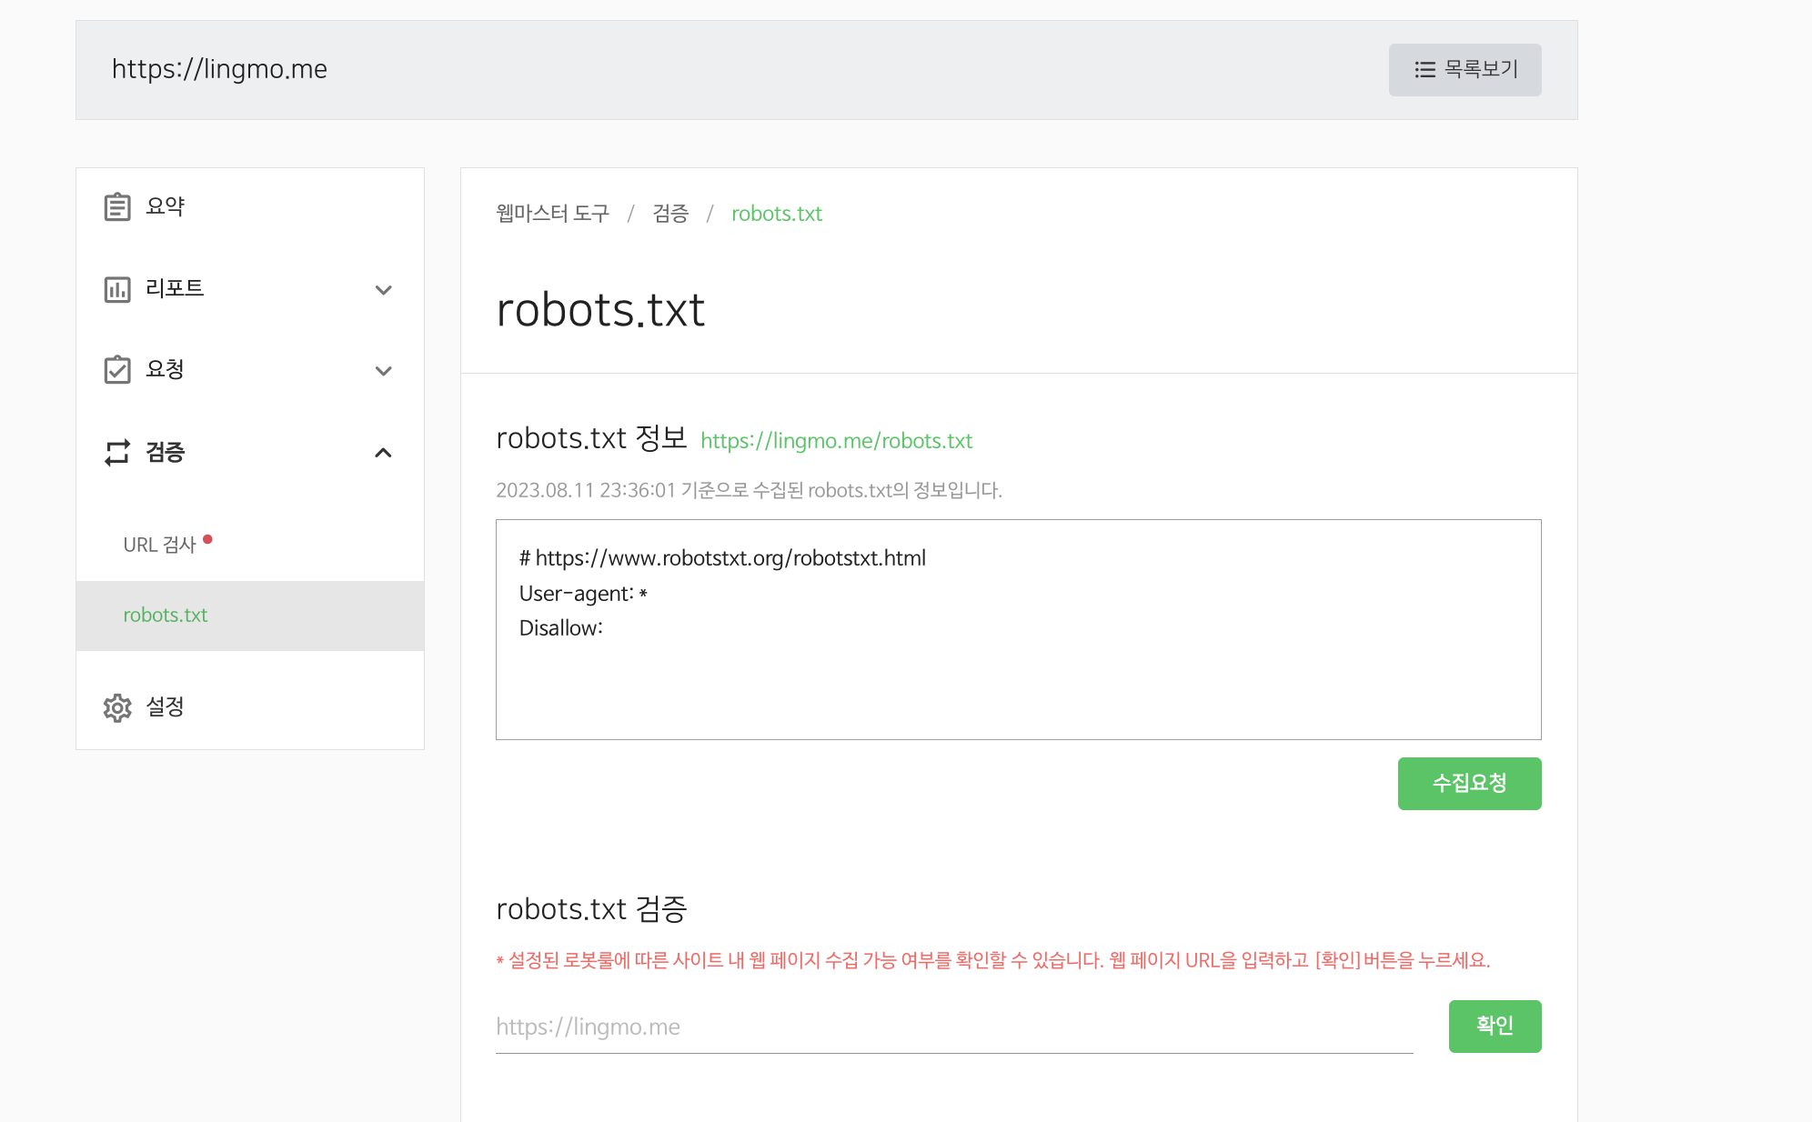The image size is (1812, 1122).
Task: Focus the URL verification input field
Action: [x=953, y=1027]
